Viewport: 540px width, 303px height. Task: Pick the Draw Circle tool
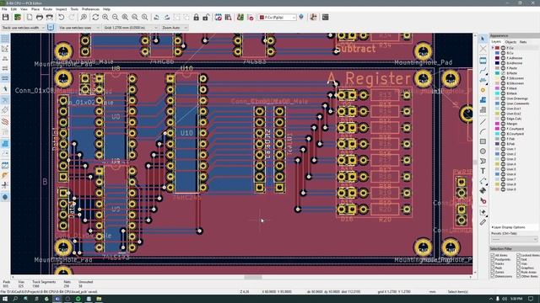(x=483, y=151)
